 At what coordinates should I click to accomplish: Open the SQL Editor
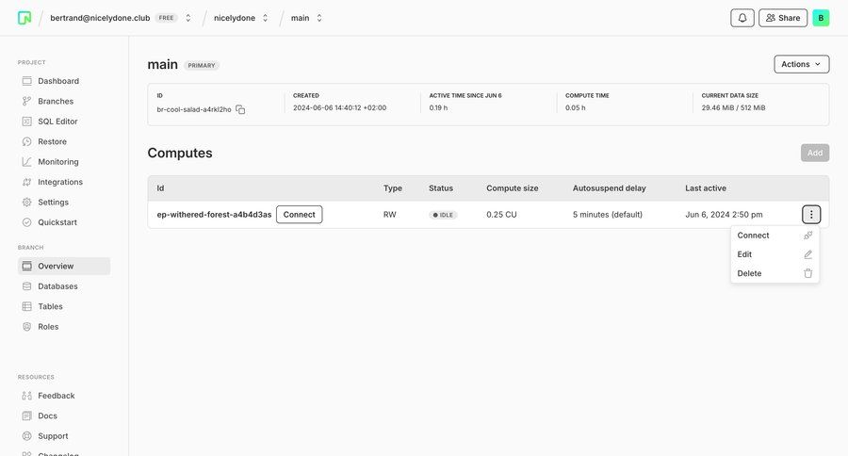[x=57, y=122]
